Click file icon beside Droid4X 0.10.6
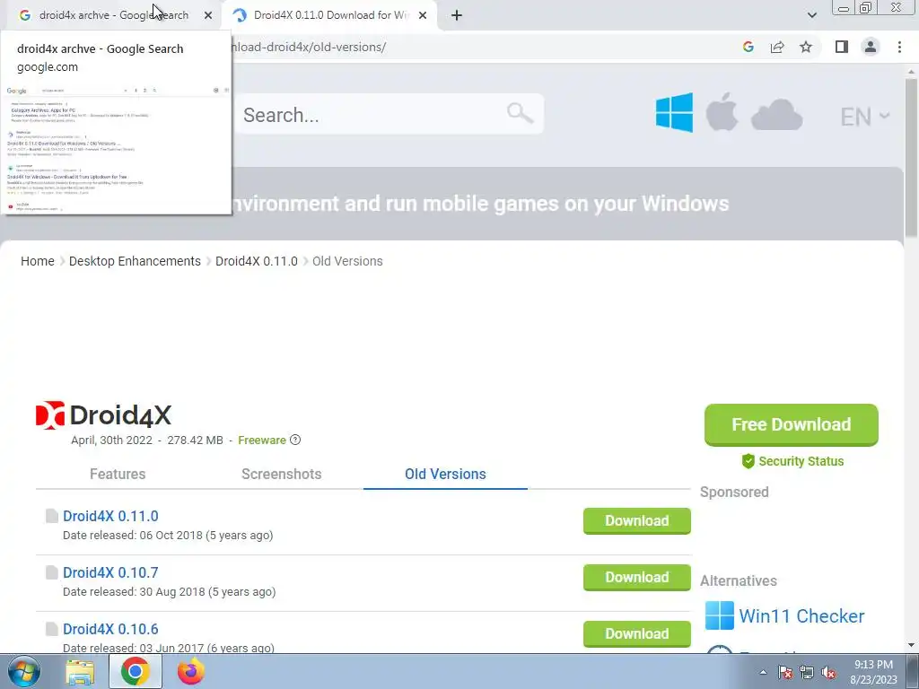The height and width of the screenshot is (689, 919). pos(51,629)
